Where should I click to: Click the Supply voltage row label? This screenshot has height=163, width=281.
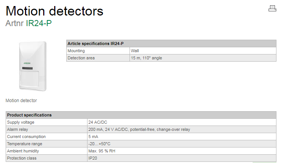21,122
